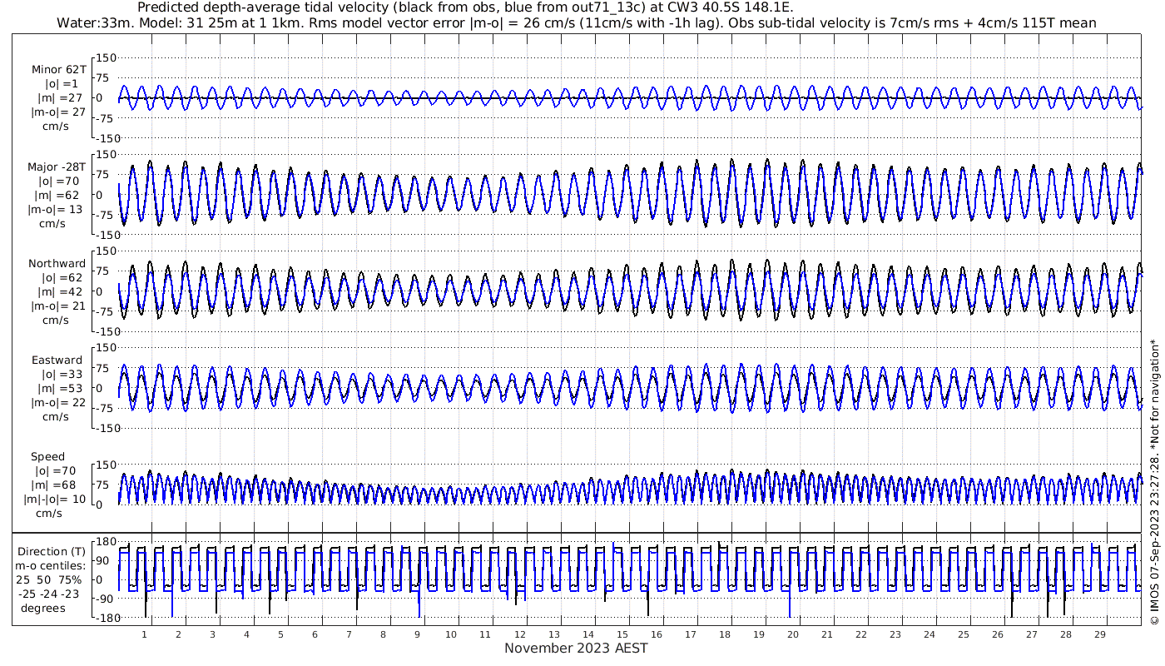This screenshot has height=666, width=1165.
Task: Click day '1' on the date axis
Action: [145, 634]
